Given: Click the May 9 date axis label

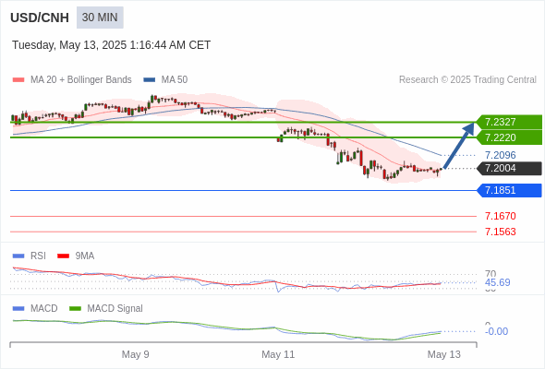Looking at the screenshot, I should tap(135, 354).
